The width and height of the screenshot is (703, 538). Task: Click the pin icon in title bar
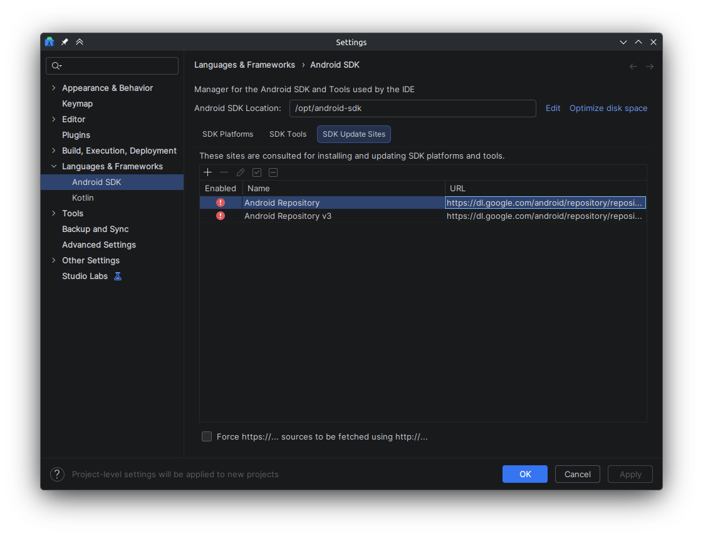[x=65, y=42]
